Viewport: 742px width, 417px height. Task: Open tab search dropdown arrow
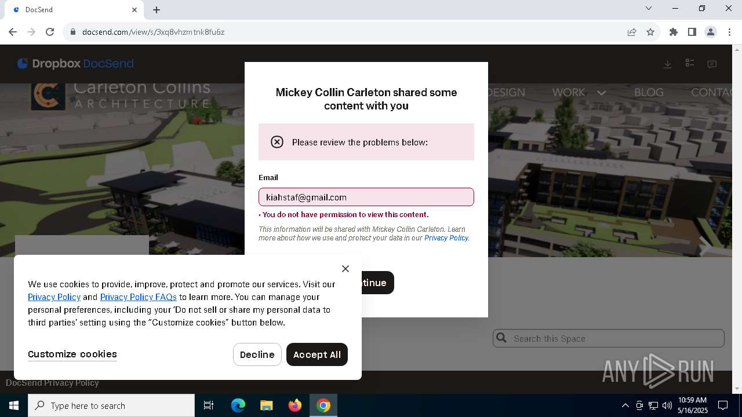649,8
